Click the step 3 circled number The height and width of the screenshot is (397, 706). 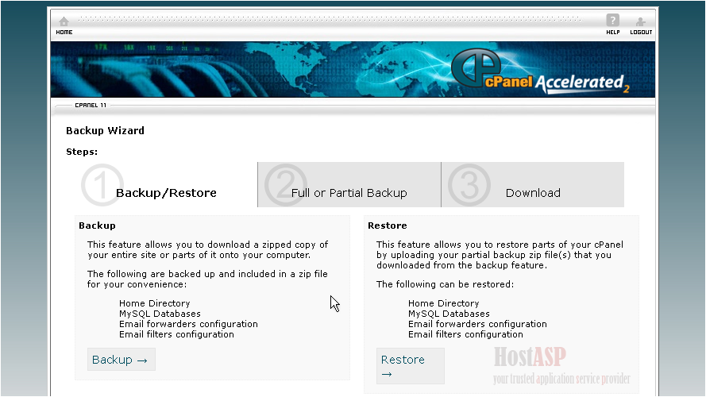point(469,185)
